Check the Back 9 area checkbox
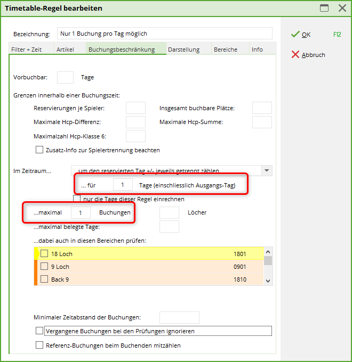Screen dimensions: 352x362 (44, 279)
